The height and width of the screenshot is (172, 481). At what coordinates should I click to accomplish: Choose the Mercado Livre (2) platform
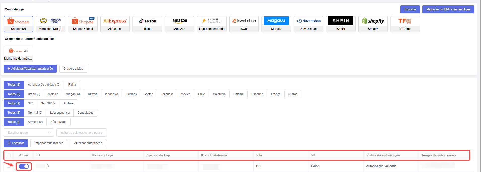pyautogui.click(x=51, y=24)
